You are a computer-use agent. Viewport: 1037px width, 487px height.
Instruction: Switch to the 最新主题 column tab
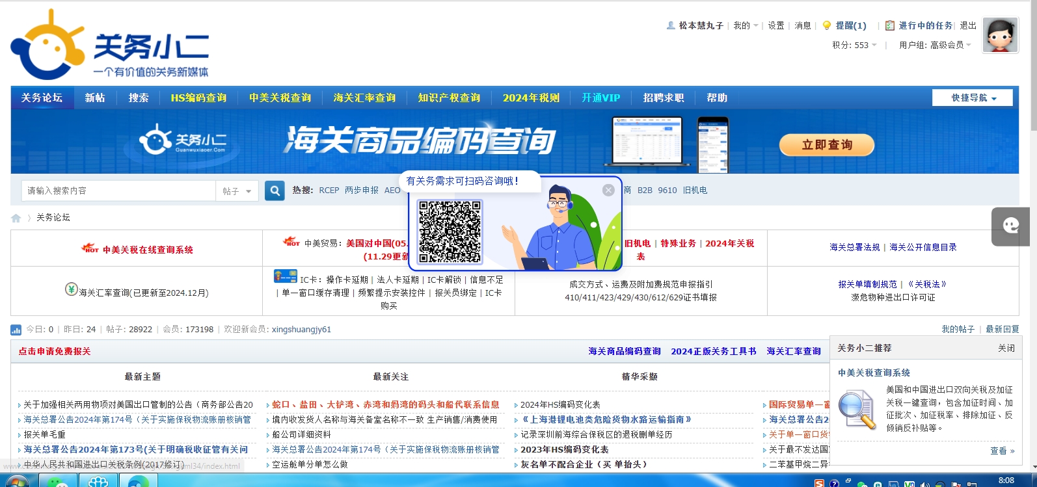(x=142, y=377)
